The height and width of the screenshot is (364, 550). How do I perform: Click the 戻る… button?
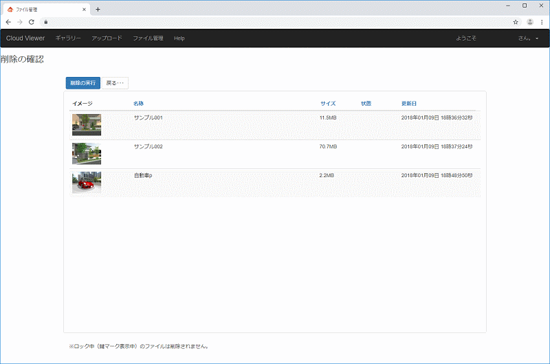point(115,83)
